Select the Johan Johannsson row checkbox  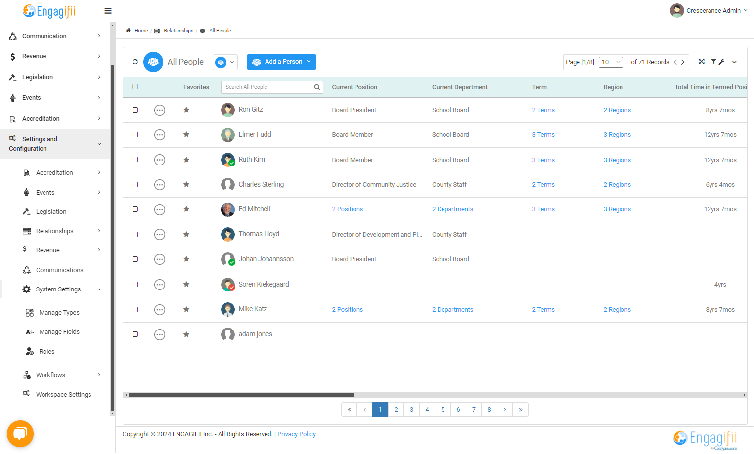click(x=135, y=259)
